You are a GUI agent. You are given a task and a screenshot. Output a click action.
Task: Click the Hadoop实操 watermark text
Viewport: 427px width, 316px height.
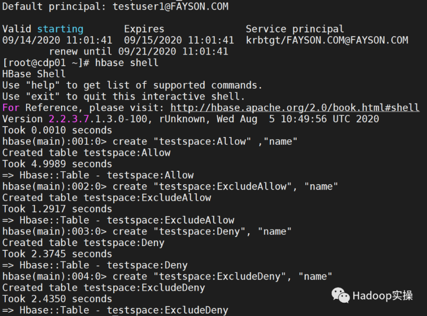tap(383, 296)
